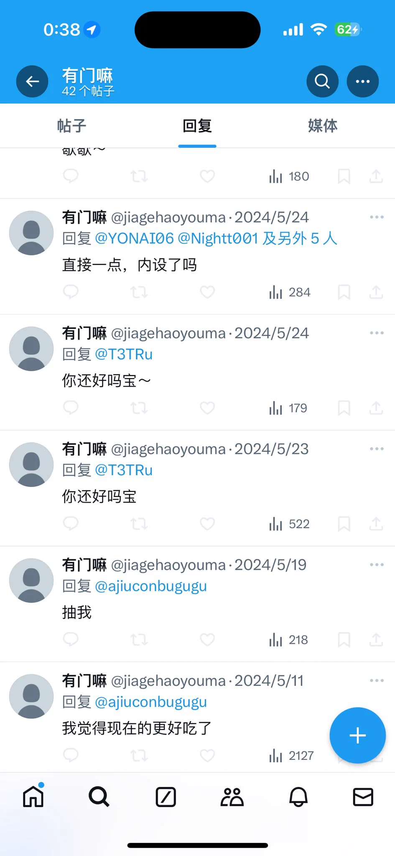The width and height of the screenshot is (395, 856).
Task: Switch to the 帖子 tab
Action: pos(71,126)
